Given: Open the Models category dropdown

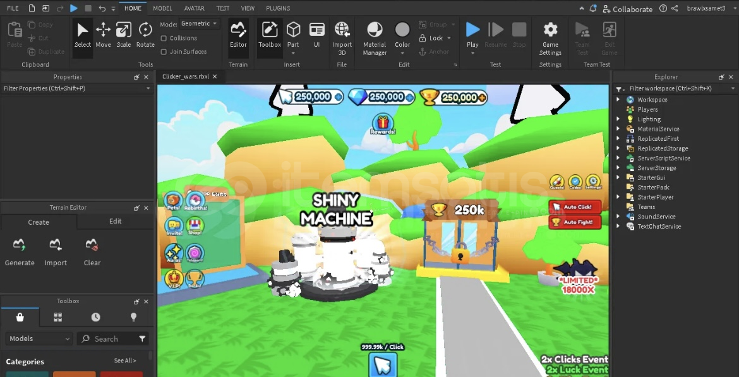Looking at the screenshot, I should [39, 338].
